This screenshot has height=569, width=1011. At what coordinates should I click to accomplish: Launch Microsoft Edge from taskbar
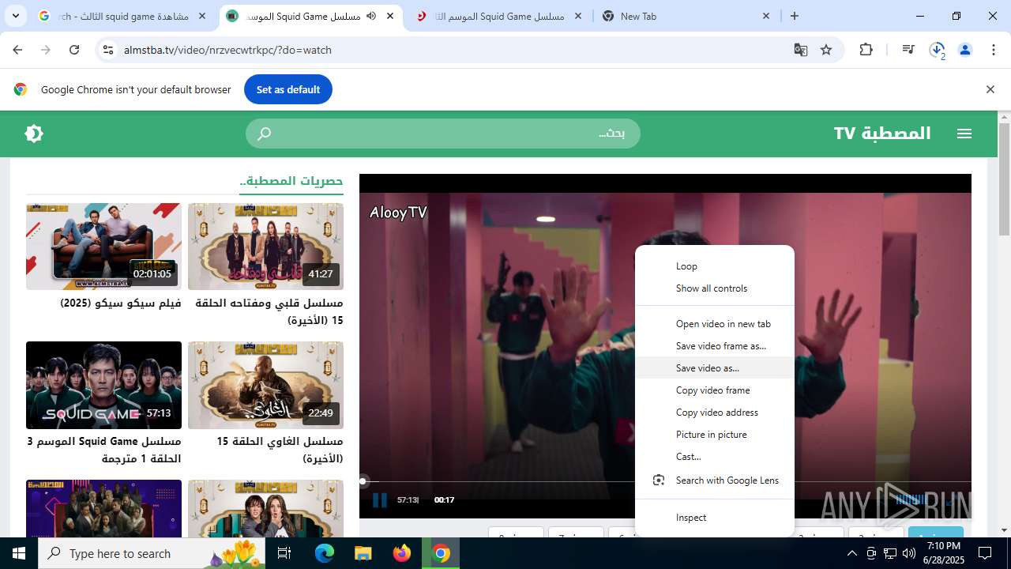click(325, 553)
